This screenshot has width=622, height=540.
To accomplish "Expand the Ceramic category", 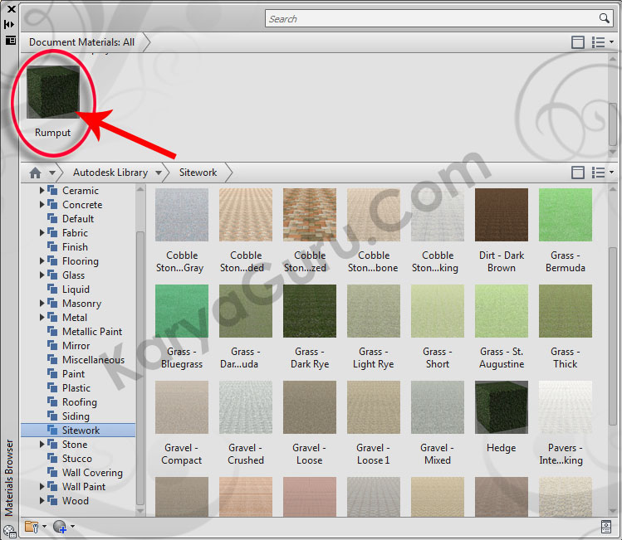I will click(42, 191).
